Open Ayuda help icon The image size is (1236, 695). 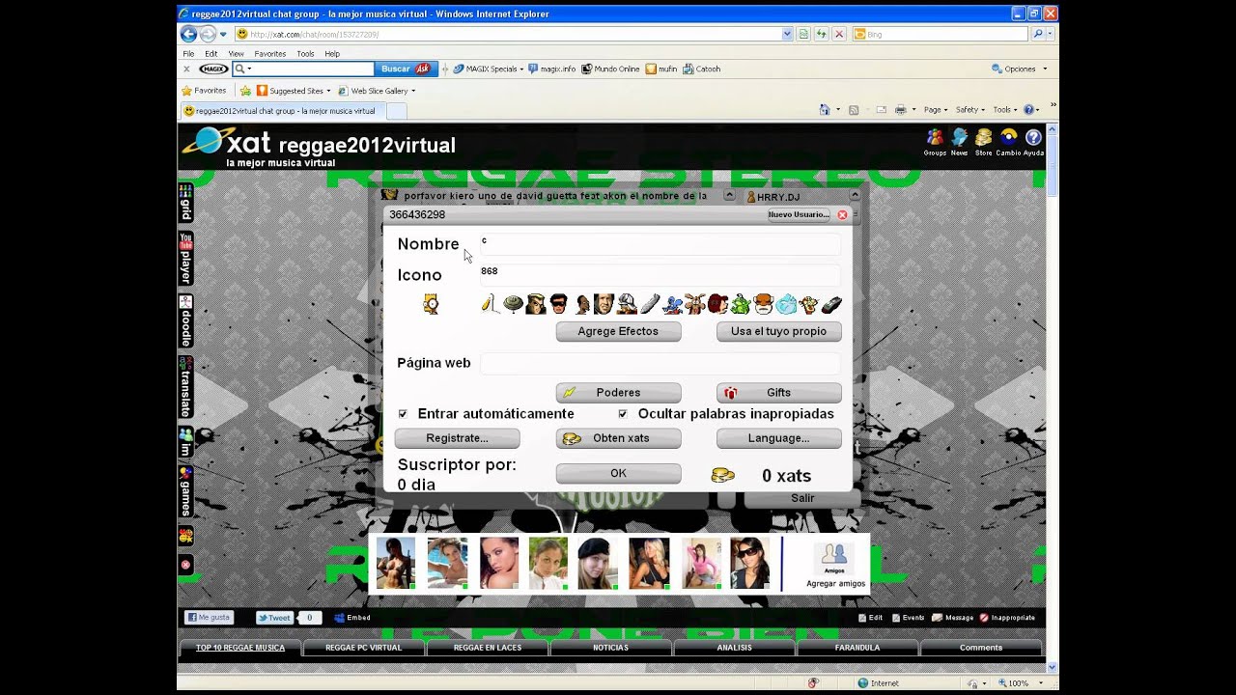tap(1033, 142)
